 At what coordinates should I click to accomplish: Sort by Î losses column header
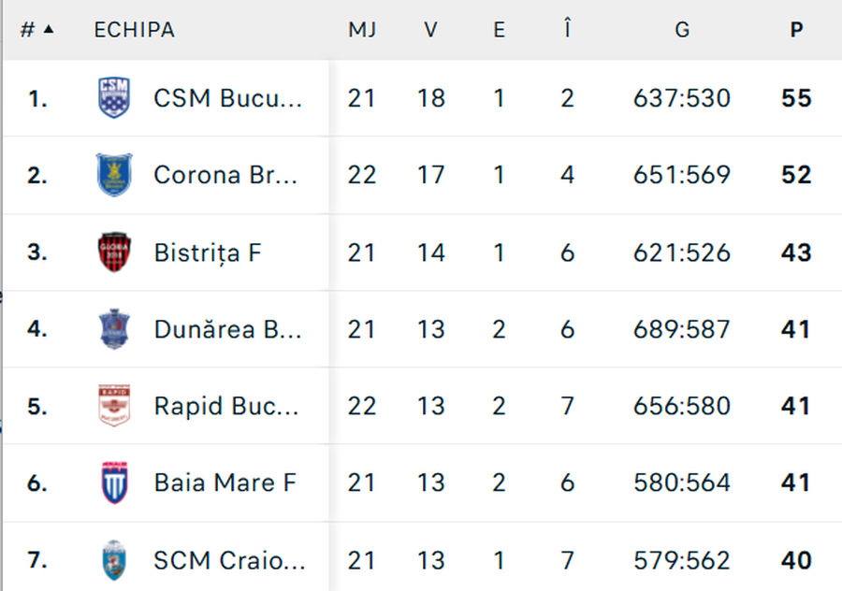pos(567,30)
